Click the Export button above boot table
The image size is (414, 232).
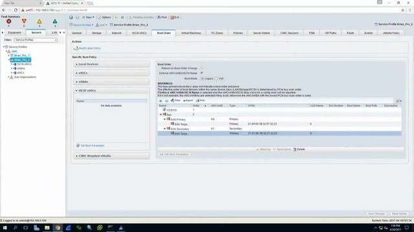tap(188, 101)
